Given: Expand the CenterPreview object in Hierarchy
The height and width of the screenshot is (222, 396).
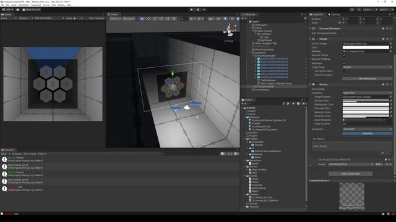Looking at the screenshot, I should tap(253, 86).
